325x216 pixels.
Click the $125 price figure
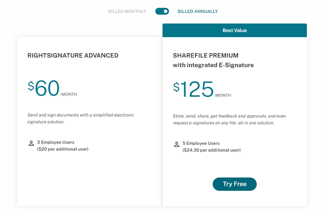tap(195, 89)
